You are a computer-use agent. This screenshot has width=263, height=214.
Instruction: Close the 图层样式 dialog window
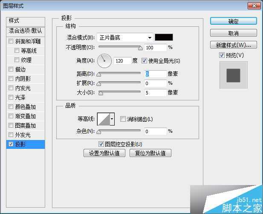[x=254, y=6]
